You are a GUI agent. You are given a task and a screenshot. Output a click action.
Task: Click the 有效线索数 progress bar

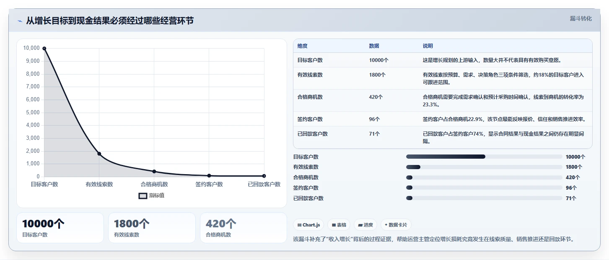tap(484, 167)
